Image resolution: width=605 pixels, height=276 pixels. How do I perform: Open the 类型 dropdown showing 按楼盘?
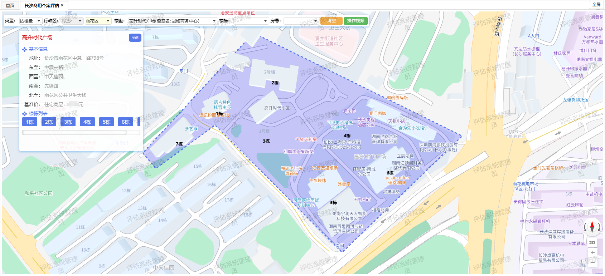(30, 21)
